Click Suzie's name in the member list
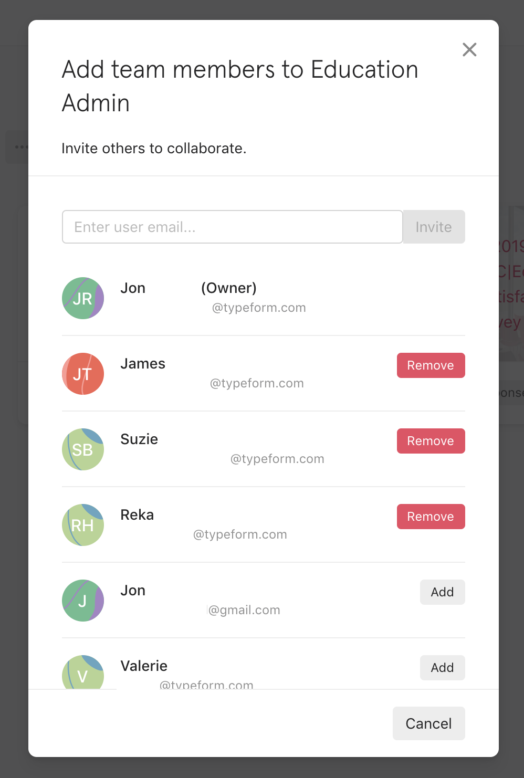The width and height of the screenshot is (524, 778). point(139,439)
